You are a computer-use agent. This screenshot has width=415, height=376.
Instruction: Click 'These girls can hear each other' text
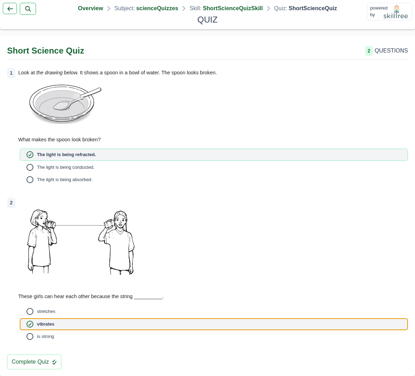coord(91,296)
